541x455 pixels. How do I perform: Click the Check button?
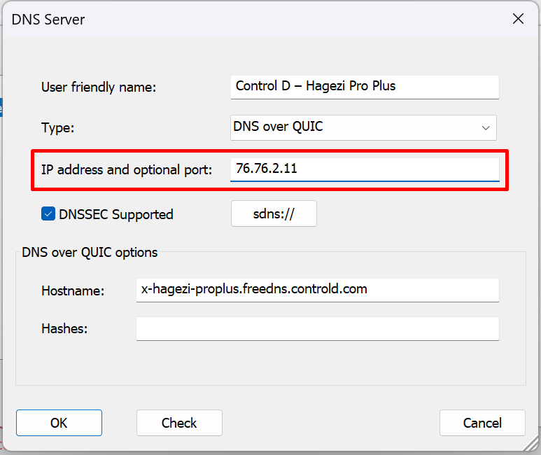click(x=179, y=423)
